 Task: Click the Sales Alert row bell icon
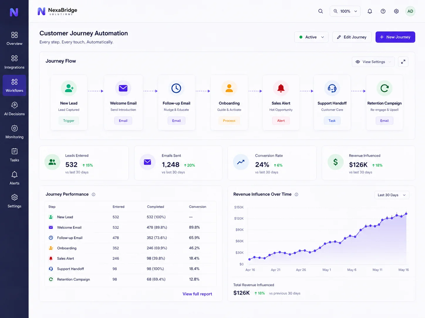[51, 259]
